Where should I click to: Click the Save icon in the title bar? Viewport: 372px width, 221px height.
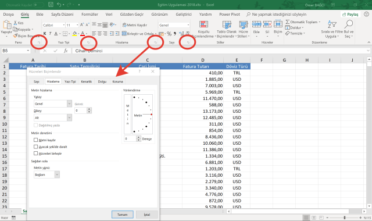[51, 5]
